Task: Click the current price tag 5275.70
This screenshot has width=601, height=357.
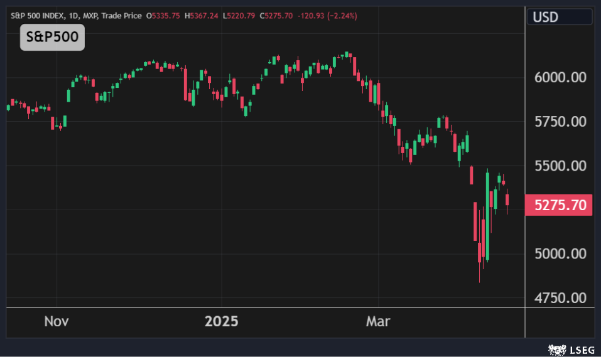Action: pos(559,205)
